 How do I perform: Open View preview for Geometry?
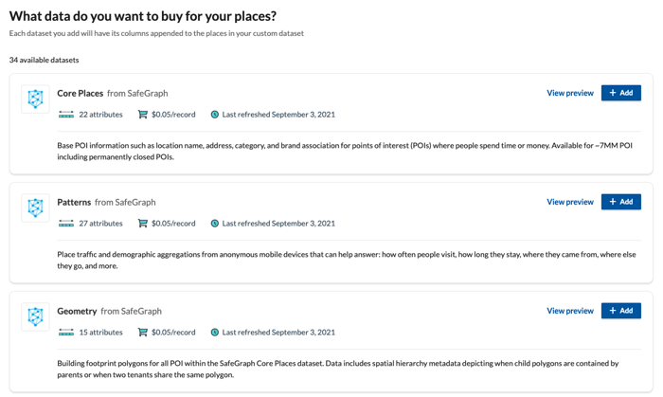click(570, 311)
